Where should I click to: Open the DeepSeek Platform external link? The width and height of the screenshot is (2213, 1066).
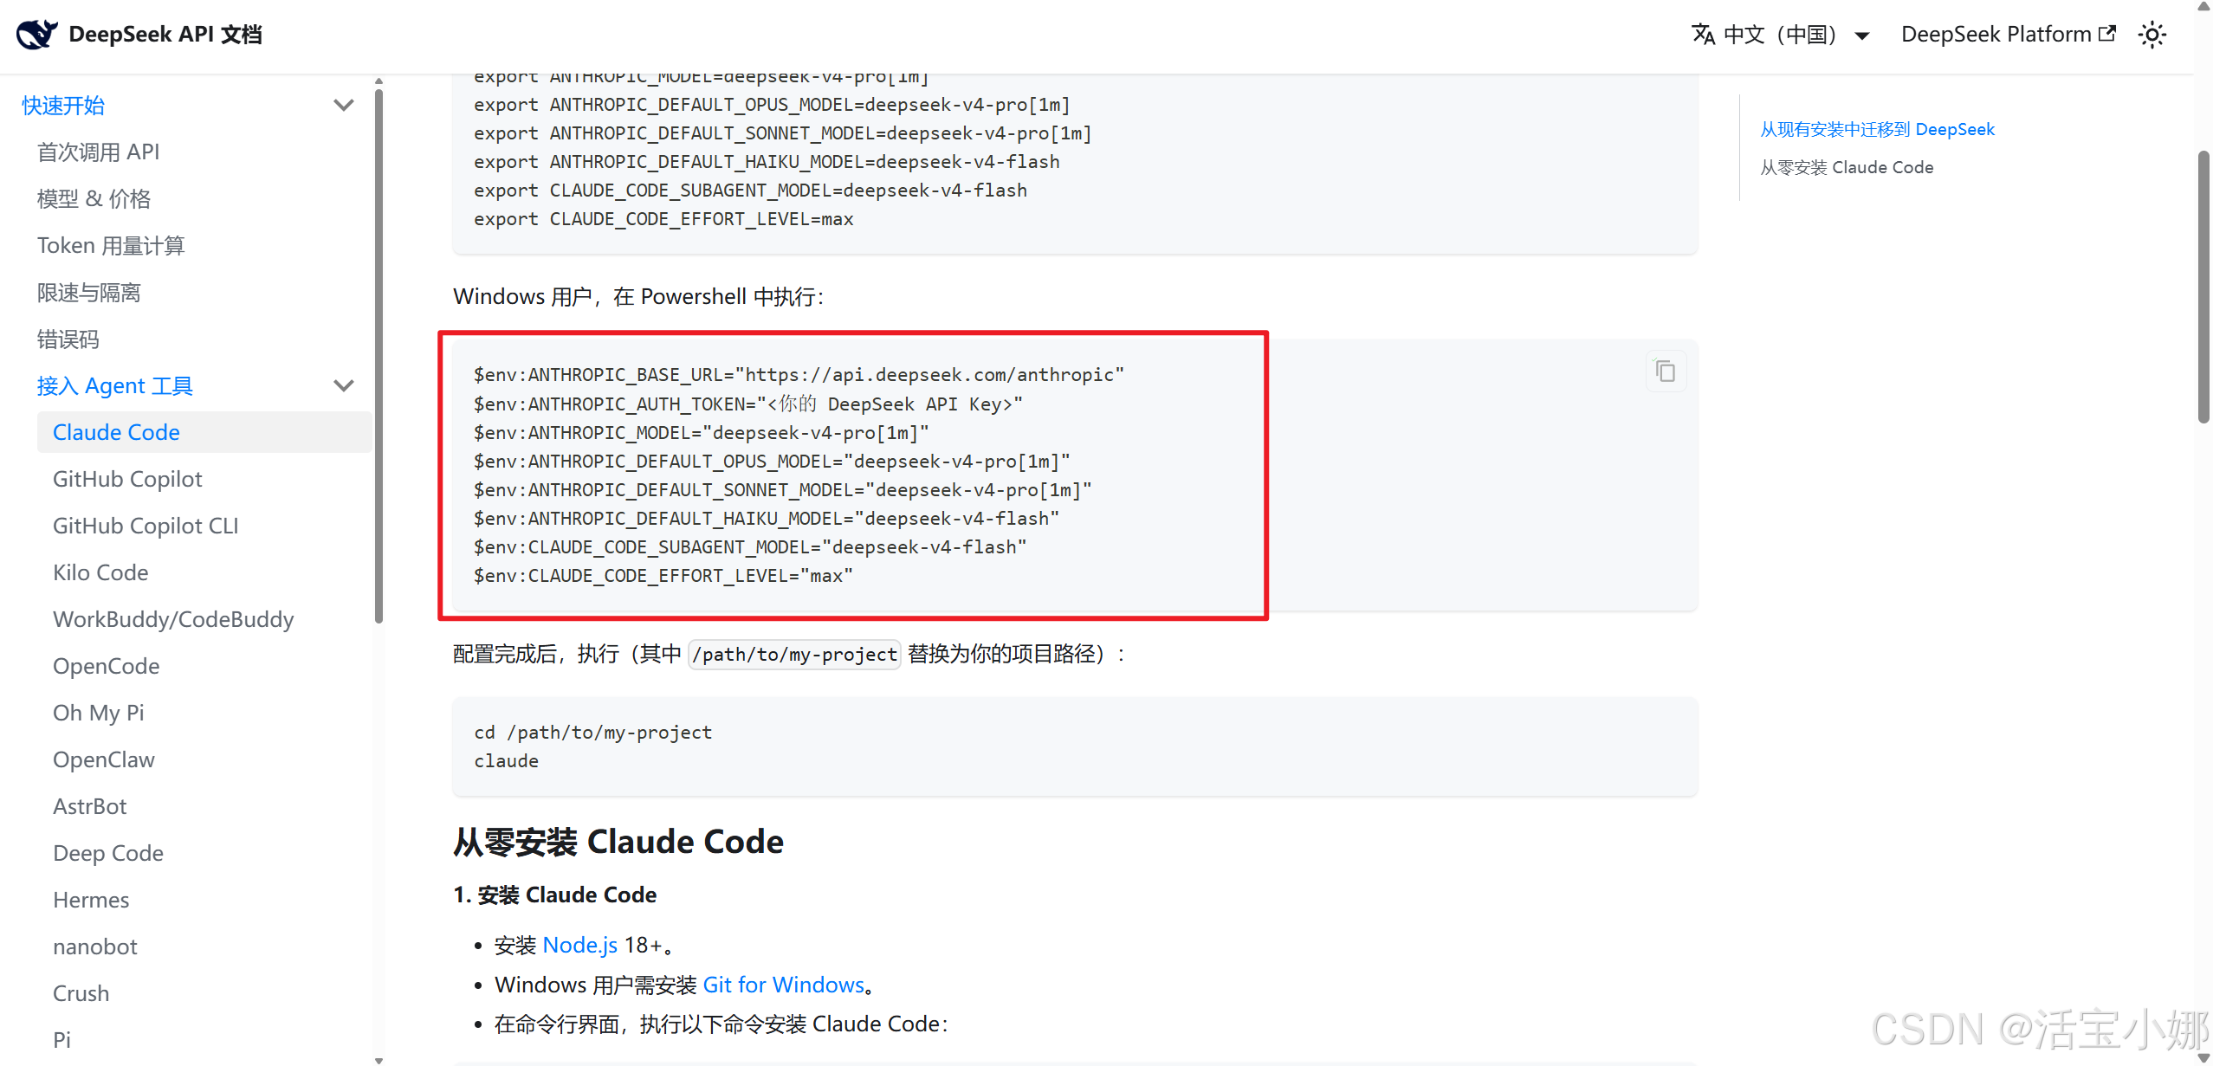coord(2009,34)
